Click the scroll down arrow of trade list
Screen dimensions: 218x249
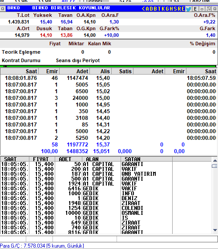[x=215, y=230]
